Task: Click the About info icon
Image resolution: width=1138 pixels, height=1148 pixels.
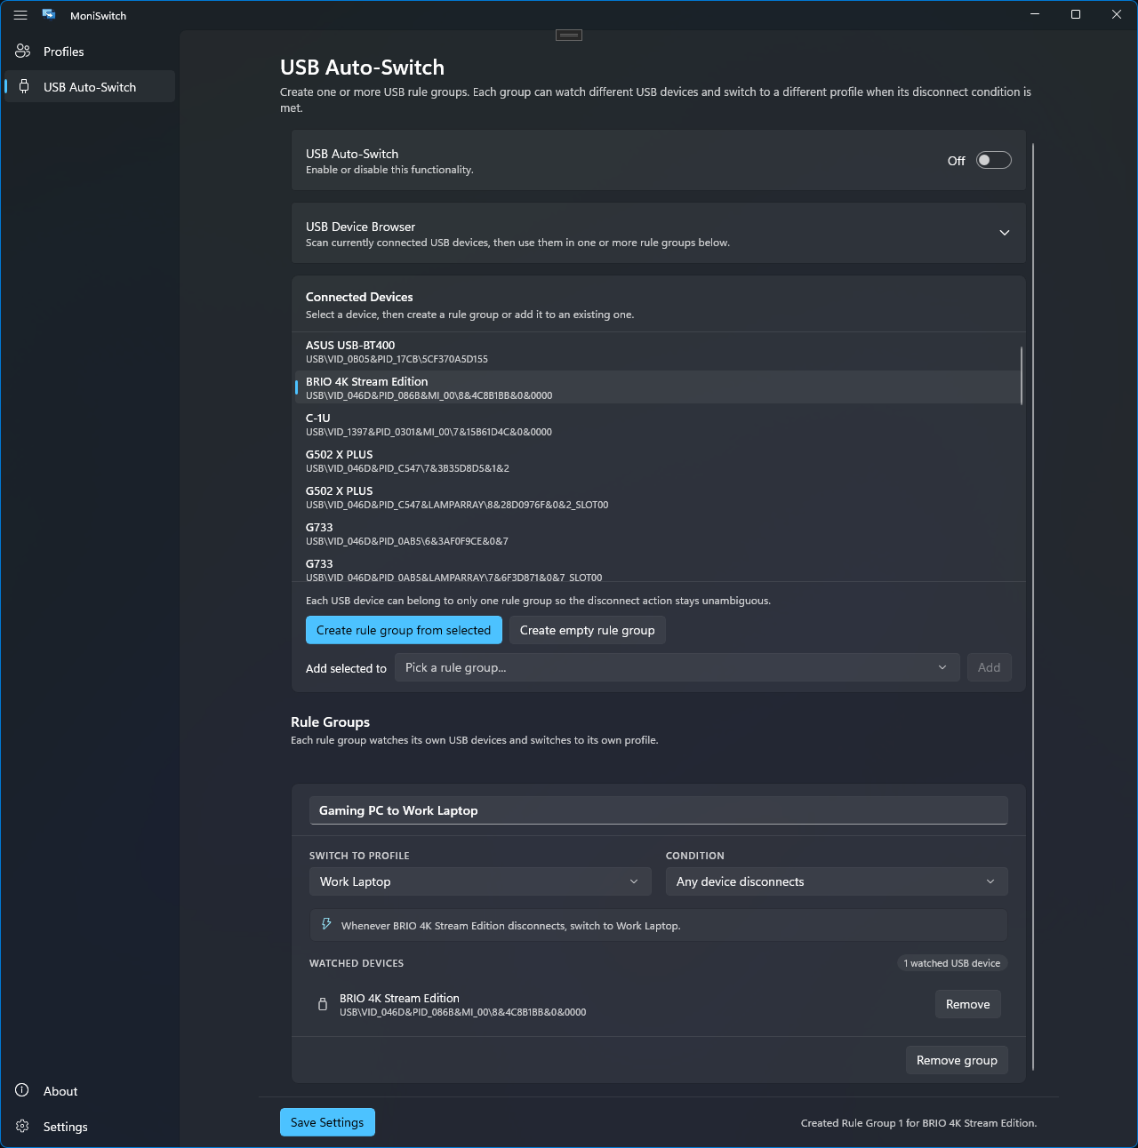Action: [x=22, y=1091]
